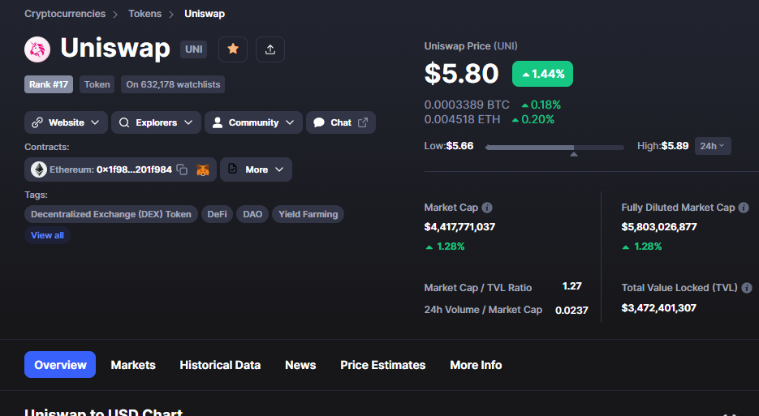
Task: Go to Tokens breadcrumb
Action: point(144,14)
